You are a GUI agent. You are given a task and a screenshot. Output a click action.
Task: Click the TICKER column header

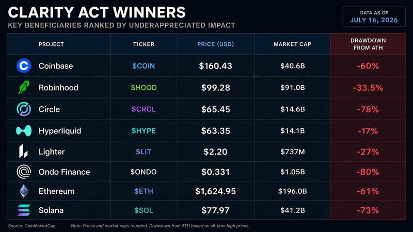coord(144,44)
